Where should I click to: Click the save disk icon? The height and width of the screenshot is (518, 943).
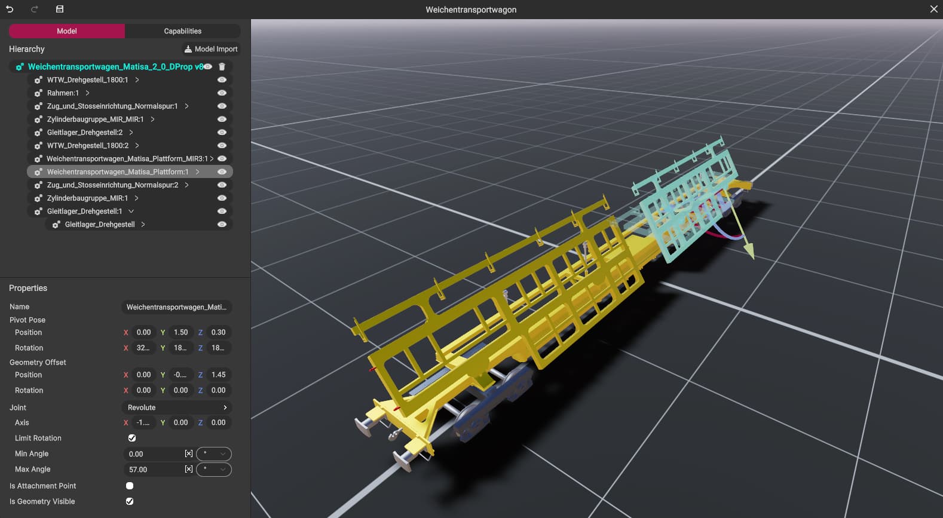tap(59, 9)
